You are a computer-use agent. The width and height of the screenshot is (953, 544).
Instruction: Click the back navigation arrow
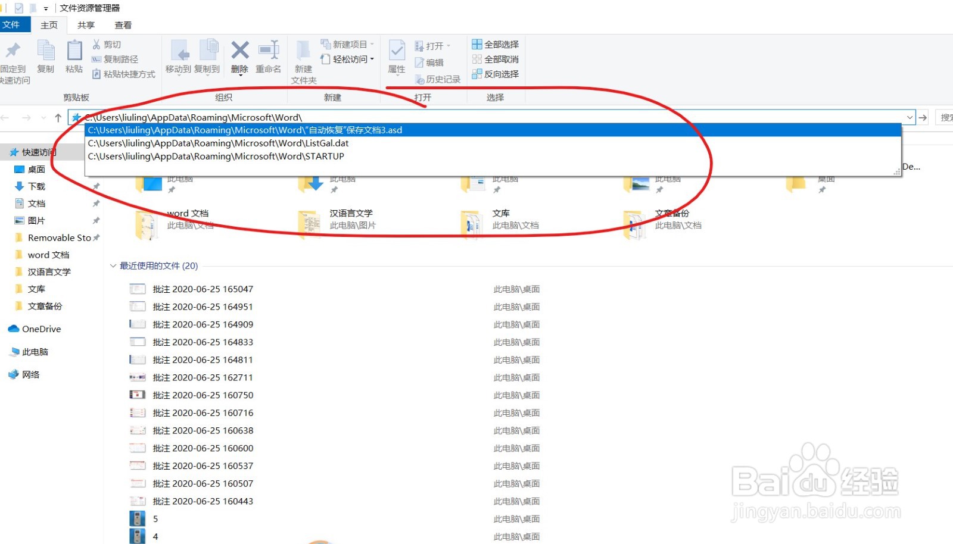click(5, 118)
